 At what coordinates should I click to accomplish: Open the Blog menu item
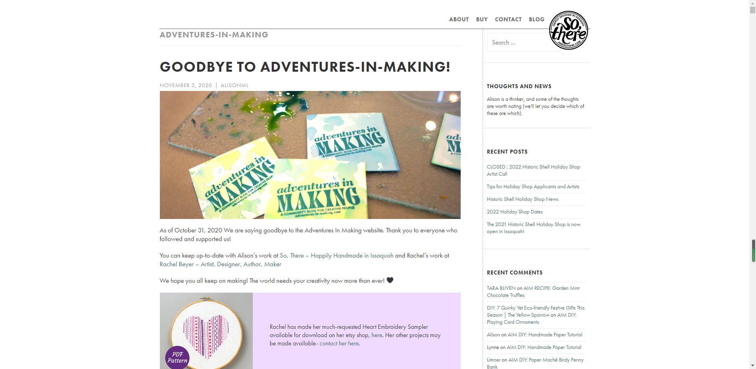pos(536,19)
